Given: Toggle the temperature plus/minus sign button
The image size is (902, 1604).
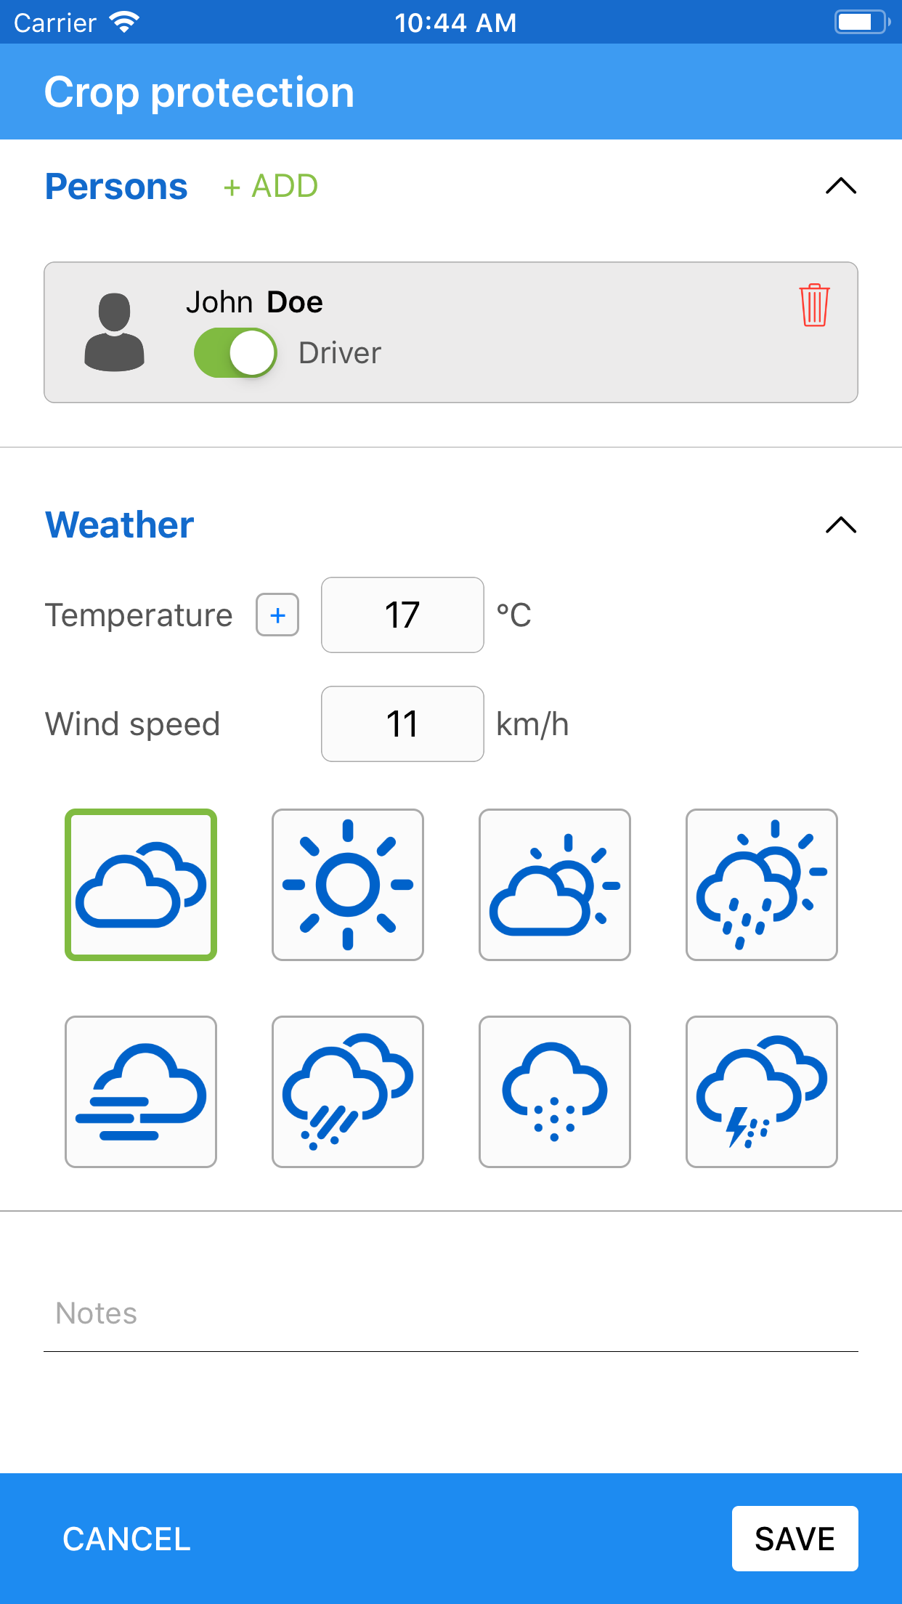Looking at the screenshot, I should click(277, 615).
